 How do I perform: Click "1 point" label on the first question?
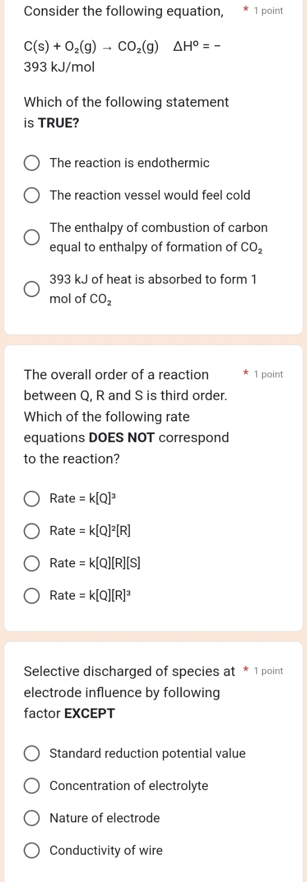(x=269, y=11)
